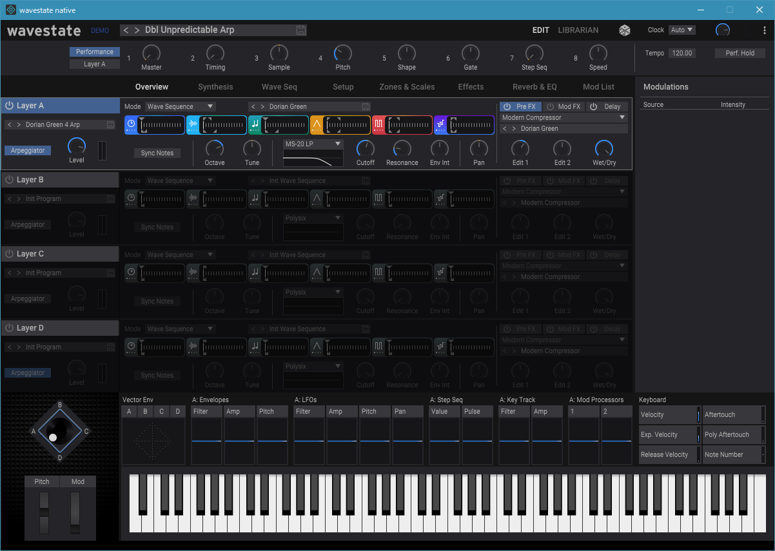This screenshot has height=551, width=775.
Task: Open Layer D Polysix filter dropdown
Action: 313,367
